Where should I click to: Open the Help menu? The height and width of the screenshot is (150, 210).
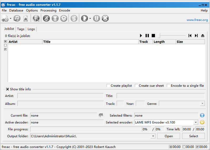tap(204, 10)
